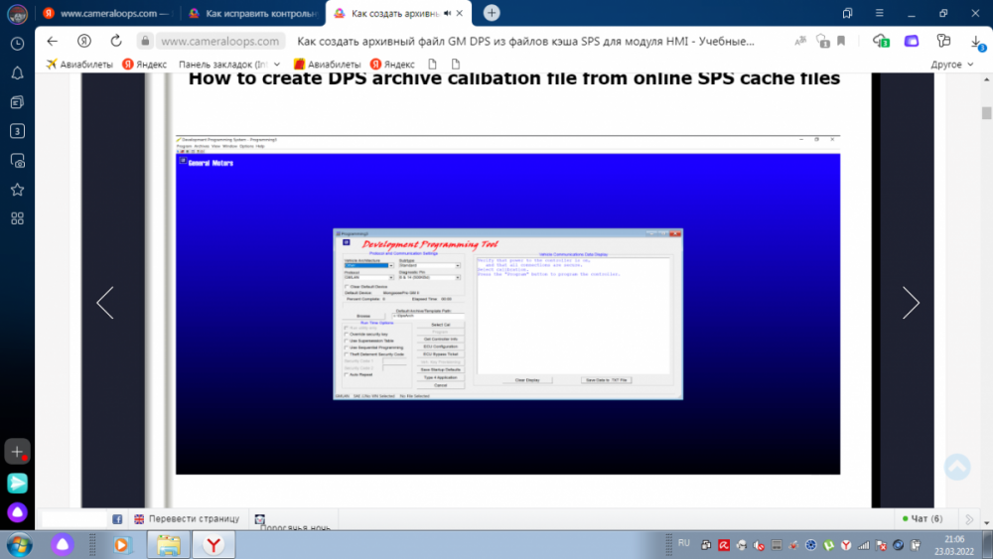The height and width of the screenshot is (559, 993).
Task: Reload the page with refresh icon
Action: point(116,41)
